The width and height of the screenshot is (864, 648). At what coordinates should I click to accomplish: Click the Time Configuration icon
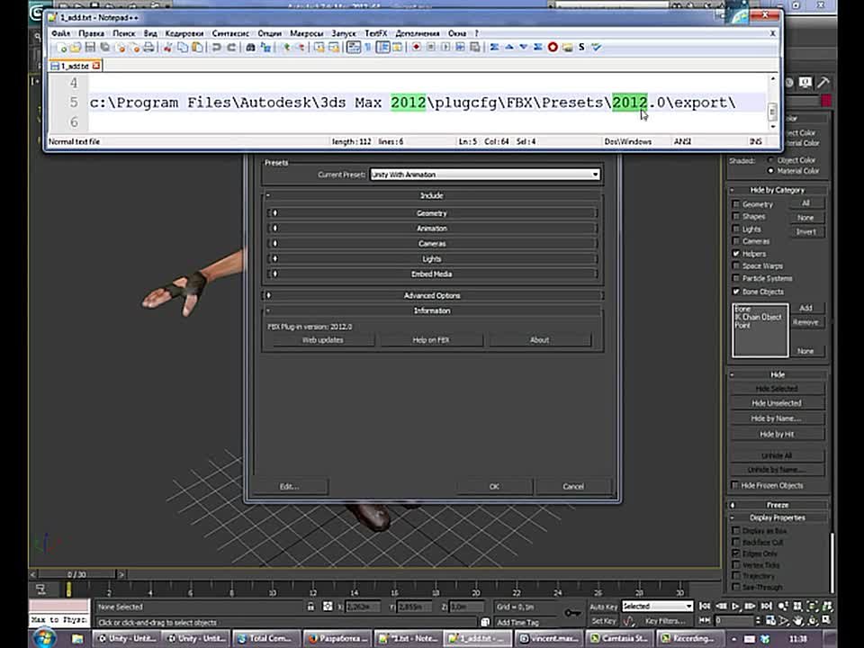[x=771, y=620]
